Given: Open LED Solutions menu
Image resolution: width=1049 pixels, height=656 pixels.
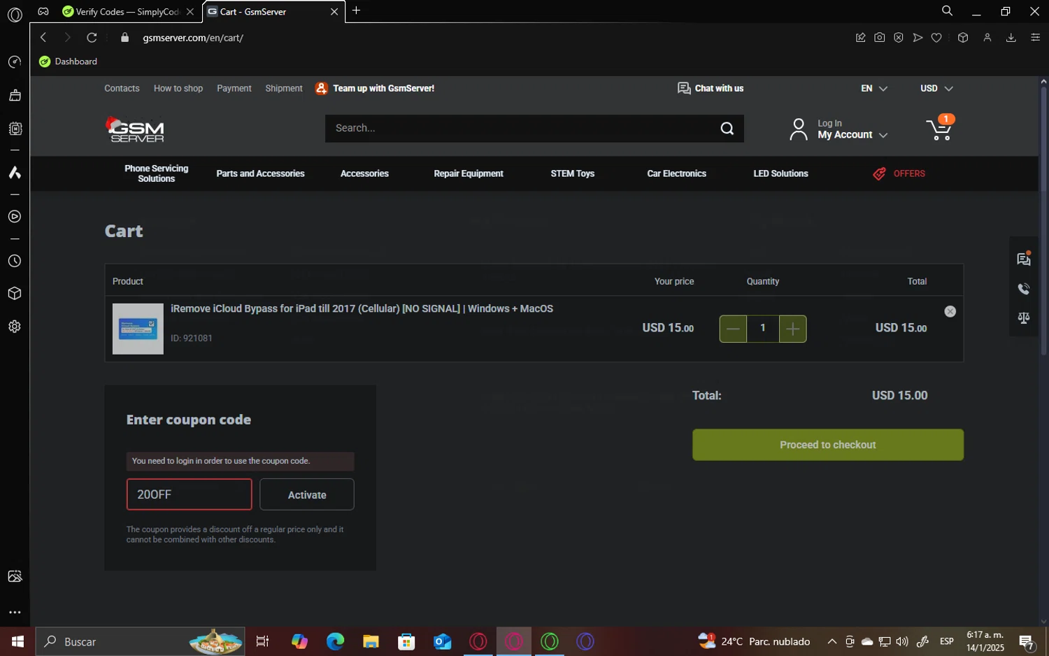Looking at the screenshot, I should (x=780, y=173).
